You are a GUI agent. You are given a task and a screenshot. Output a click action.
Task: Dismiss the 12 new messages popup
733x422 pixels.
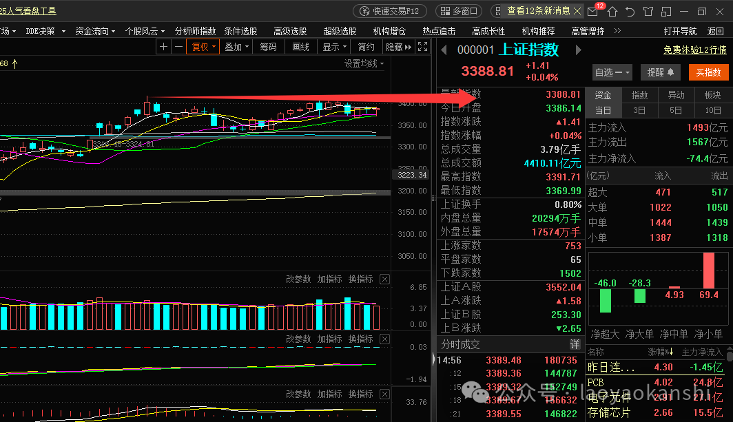pos(577,11)
